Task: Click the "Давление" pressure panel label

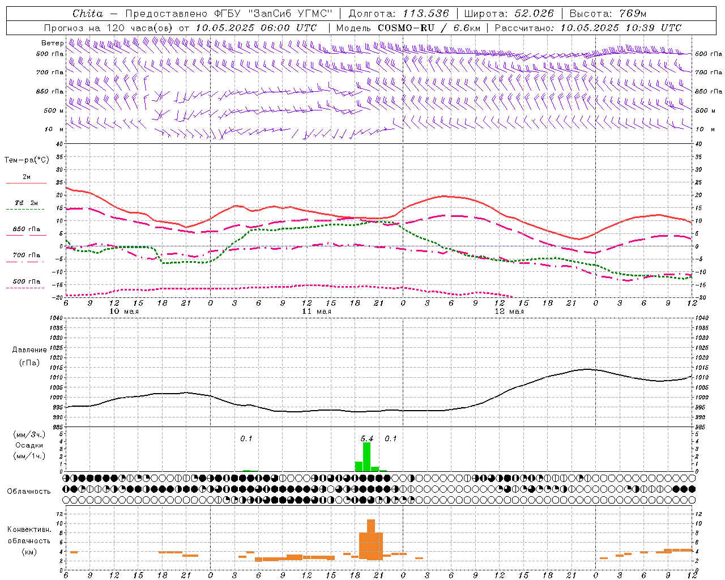Action: pos(29,350)
